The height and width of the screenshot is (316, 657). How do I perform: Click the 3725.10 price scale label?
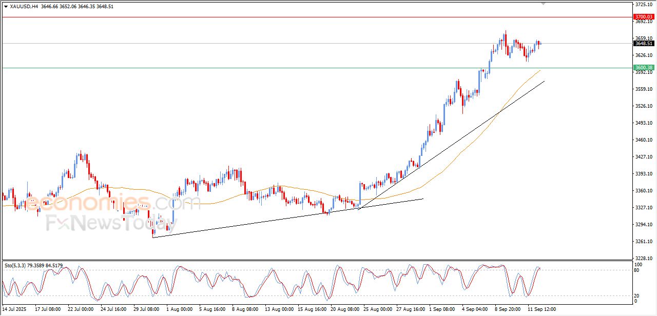(x=643, y=5)
